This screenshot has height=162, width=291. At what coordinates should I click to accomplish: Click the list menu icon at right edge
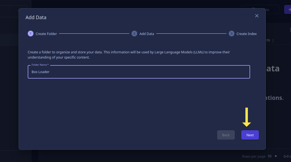coord(290,30)
